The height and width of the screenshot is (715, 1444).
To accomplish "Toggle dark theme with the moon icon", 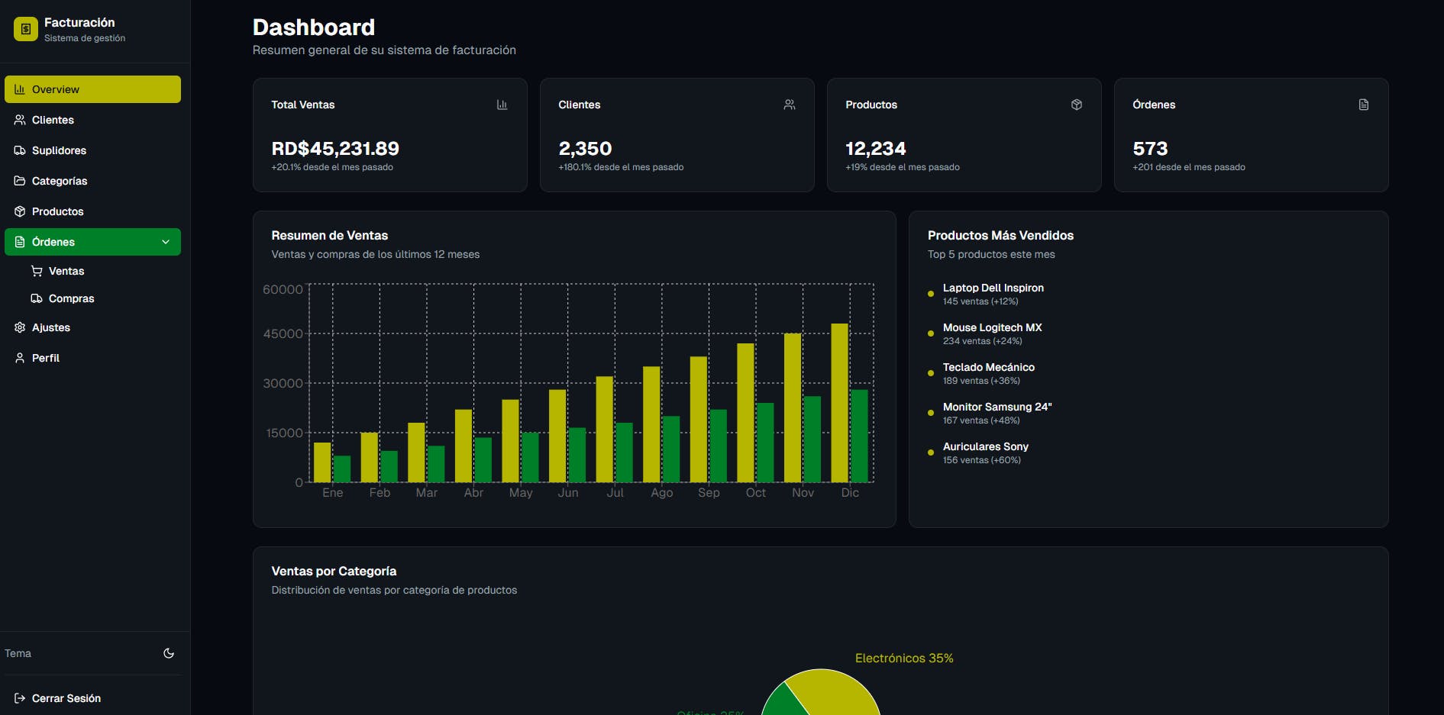I will (169, 653).
